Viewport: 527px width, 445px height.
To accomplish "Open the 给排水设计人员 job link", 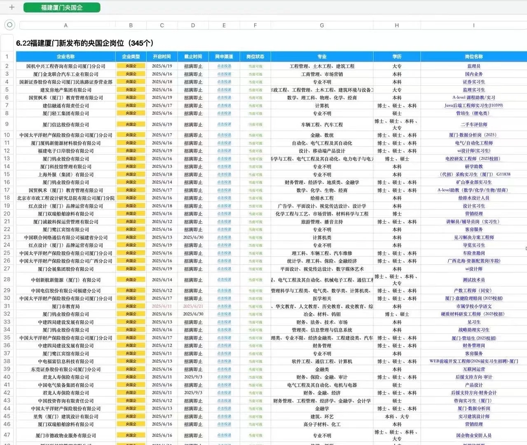I will [x=474, y=198].
